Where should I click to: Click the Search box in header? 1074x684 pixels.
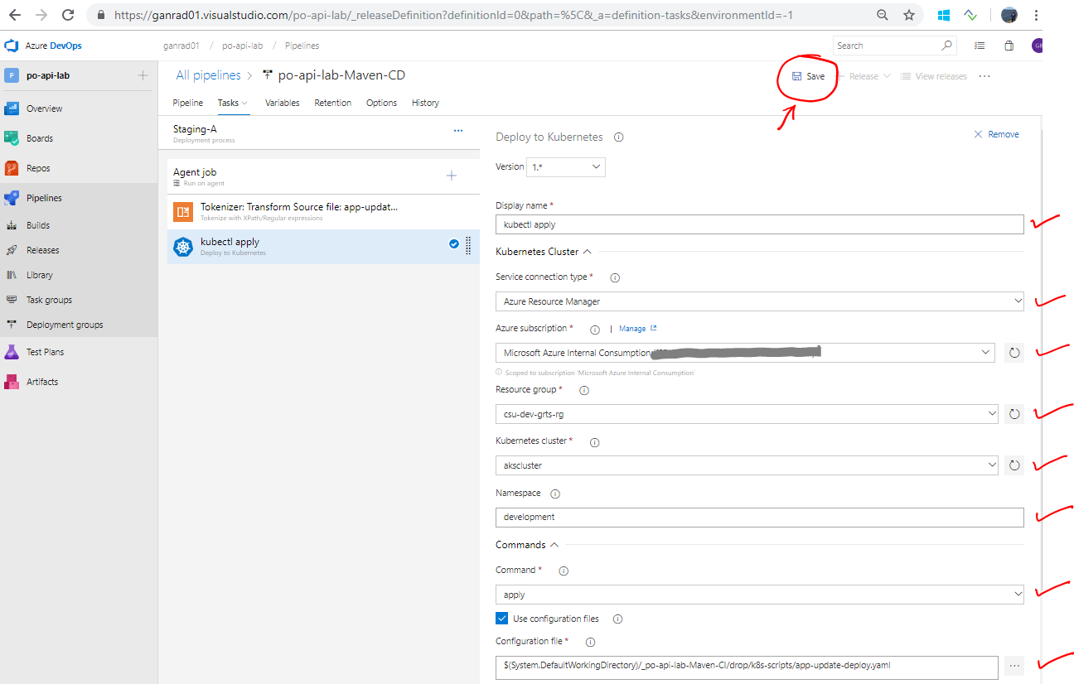[x=895, y=46]
